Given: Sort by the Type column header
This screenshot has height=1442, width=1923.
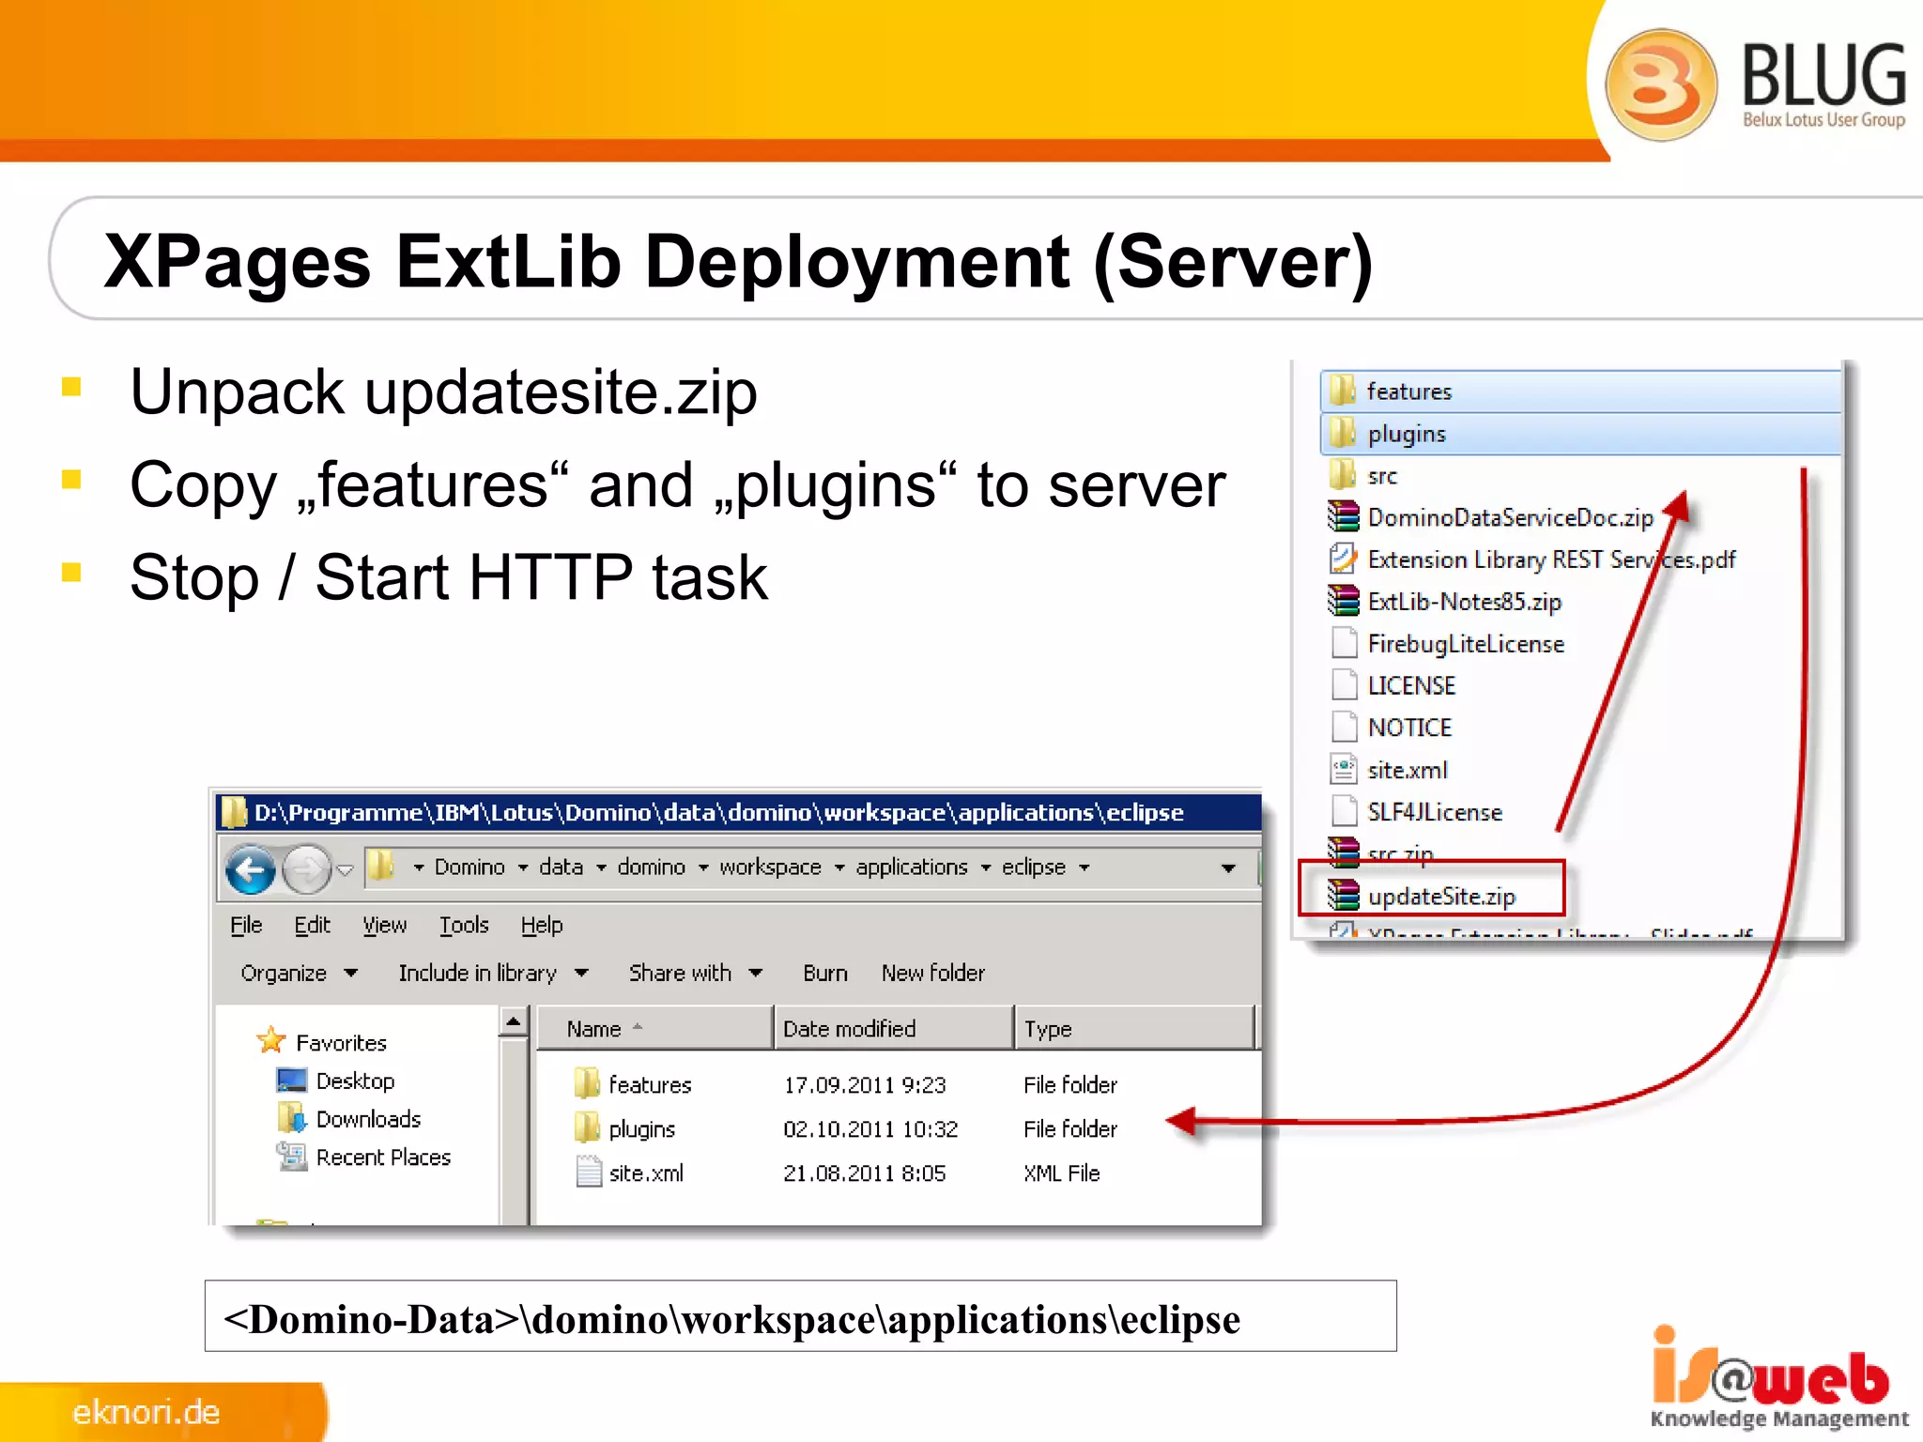Looking at the screenshot, I should 1135,1029.
